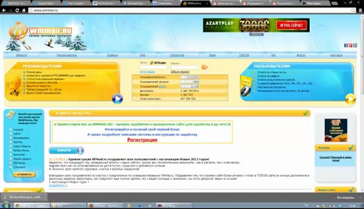Select Яндекс.Деньги poll radio option
The image size is (364, 209).
click(x=11, y=159)
